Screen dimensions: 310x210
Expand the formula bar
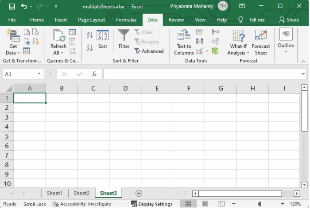303,74
